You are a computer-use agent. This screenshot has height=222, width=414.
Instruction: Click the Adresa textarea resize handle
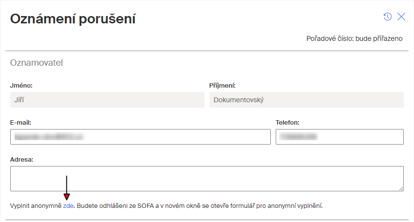pos(401,188)
